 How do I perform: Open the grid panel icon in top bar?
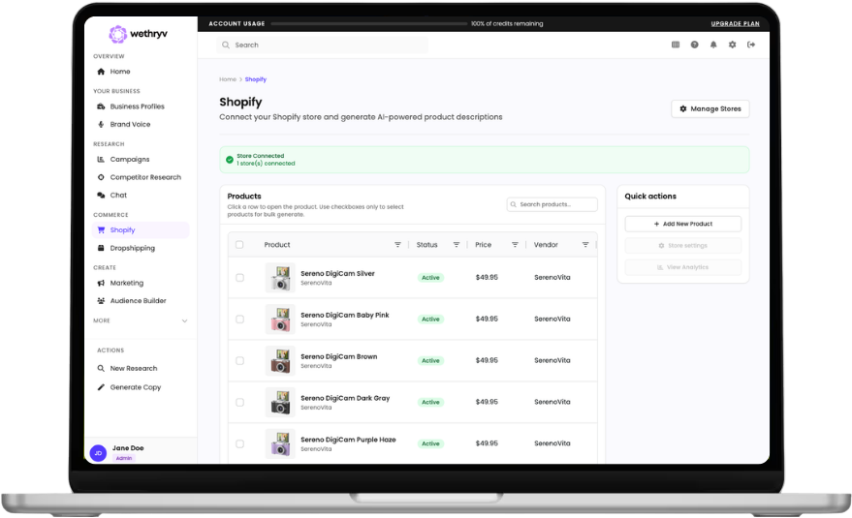[x=676, y=45]
